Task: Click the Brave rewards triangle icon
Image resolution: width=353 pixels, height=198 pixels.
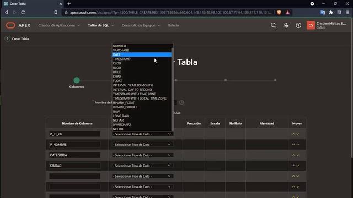Action: 288,12
